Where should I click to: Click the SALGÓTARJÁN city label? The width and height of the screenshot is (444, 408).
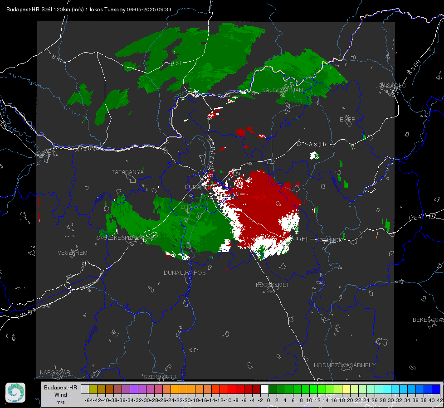(x=283, y=90)
